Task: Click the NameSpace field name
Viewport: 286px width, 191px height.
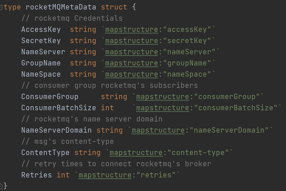Action: [41, 74]
